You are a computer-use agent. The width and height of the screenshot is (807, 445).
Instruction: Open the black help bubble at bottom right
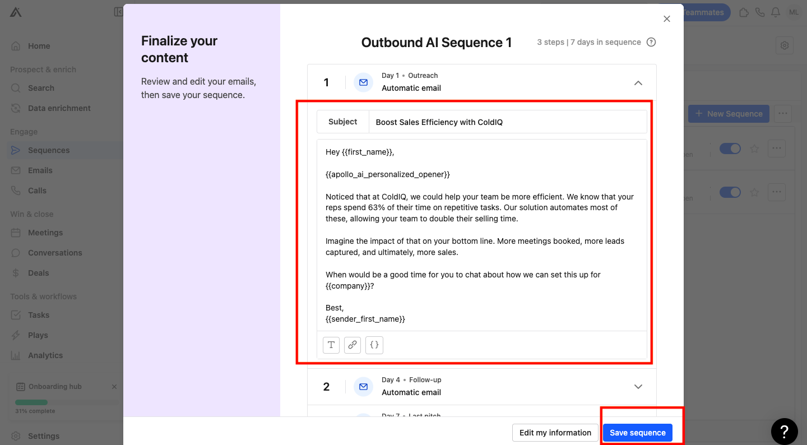point(785,431)
